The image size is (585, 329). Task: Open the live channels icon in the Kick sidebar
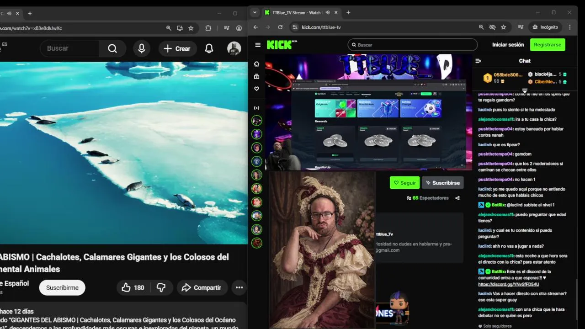257,108
